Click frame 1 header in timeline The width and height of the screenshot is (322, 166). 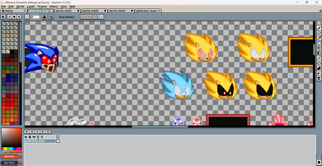coord(58,137)
